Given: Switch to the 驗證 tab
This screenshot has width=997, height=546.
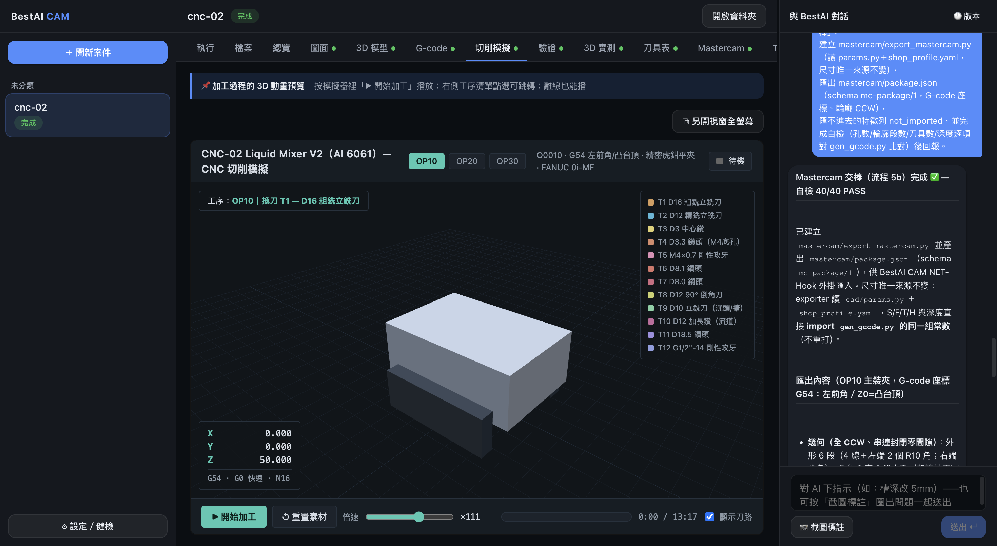Looking at the screenshot, I should [x=550, y=48].
